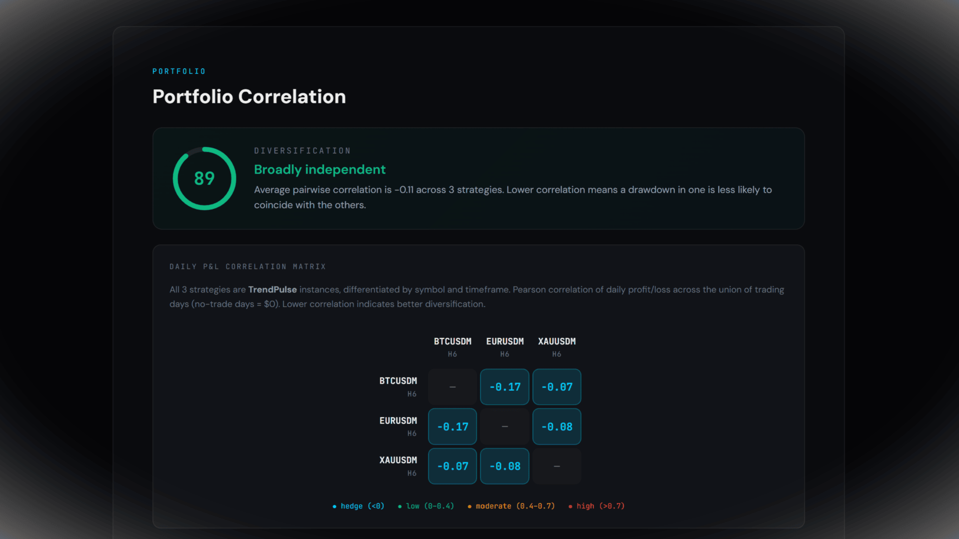Select the -0.07 cell in BTCUSDM row

(x=557, y=387)
